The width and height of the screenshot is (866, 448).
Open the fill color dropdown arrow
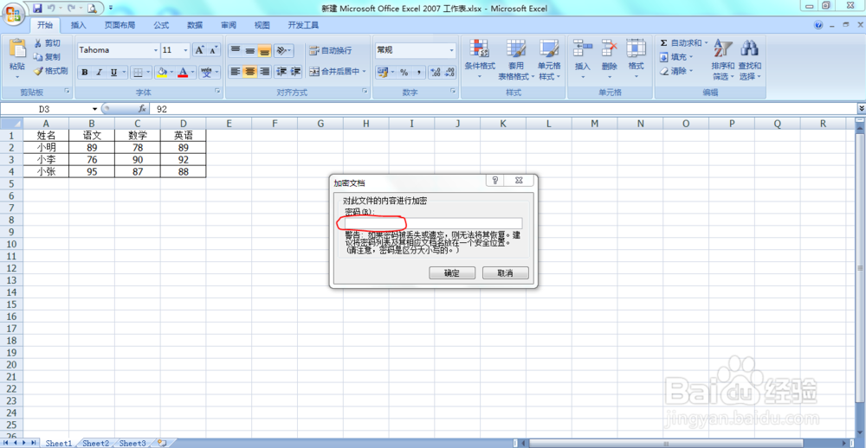pos(171,72)
